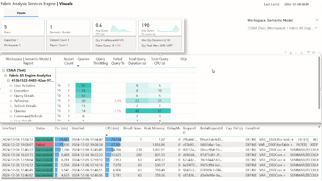Collapse the CS&A [Test] workspace node
This screenshot has height=181, width=322.
3,70
